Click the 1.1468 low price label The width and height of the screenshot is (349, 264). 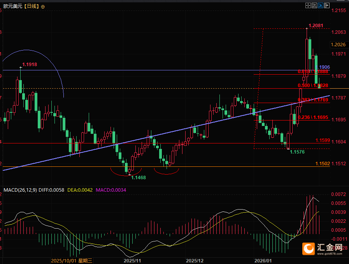[x=139, y=178]
